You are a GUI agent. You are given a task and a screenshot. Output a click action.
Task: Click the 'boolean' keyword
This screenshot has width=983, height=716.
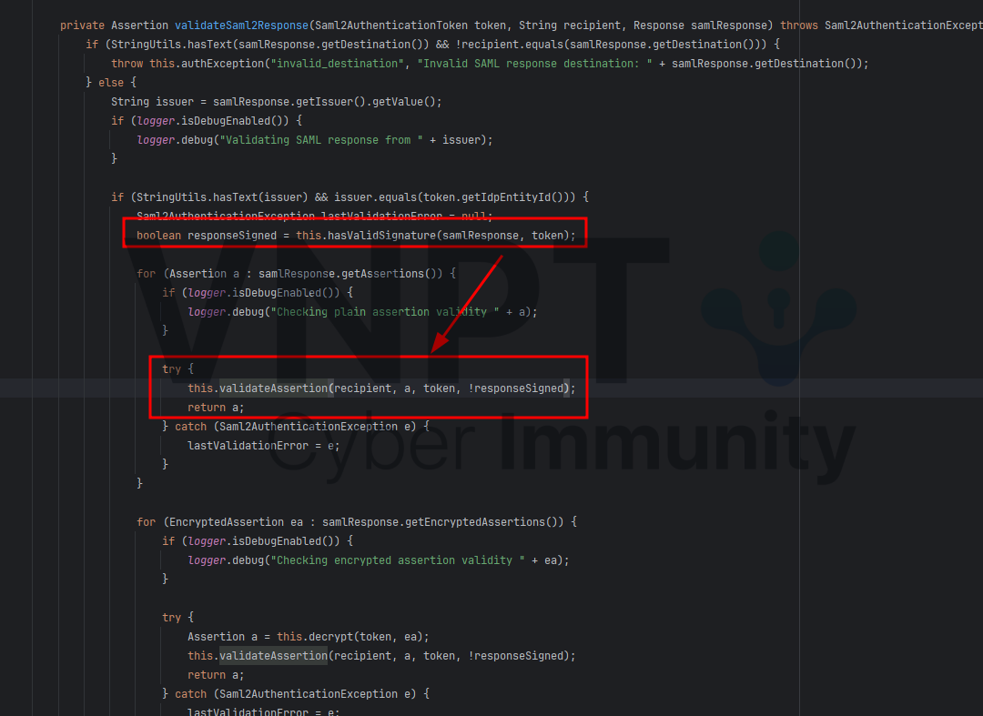click(x=158, y=236)
